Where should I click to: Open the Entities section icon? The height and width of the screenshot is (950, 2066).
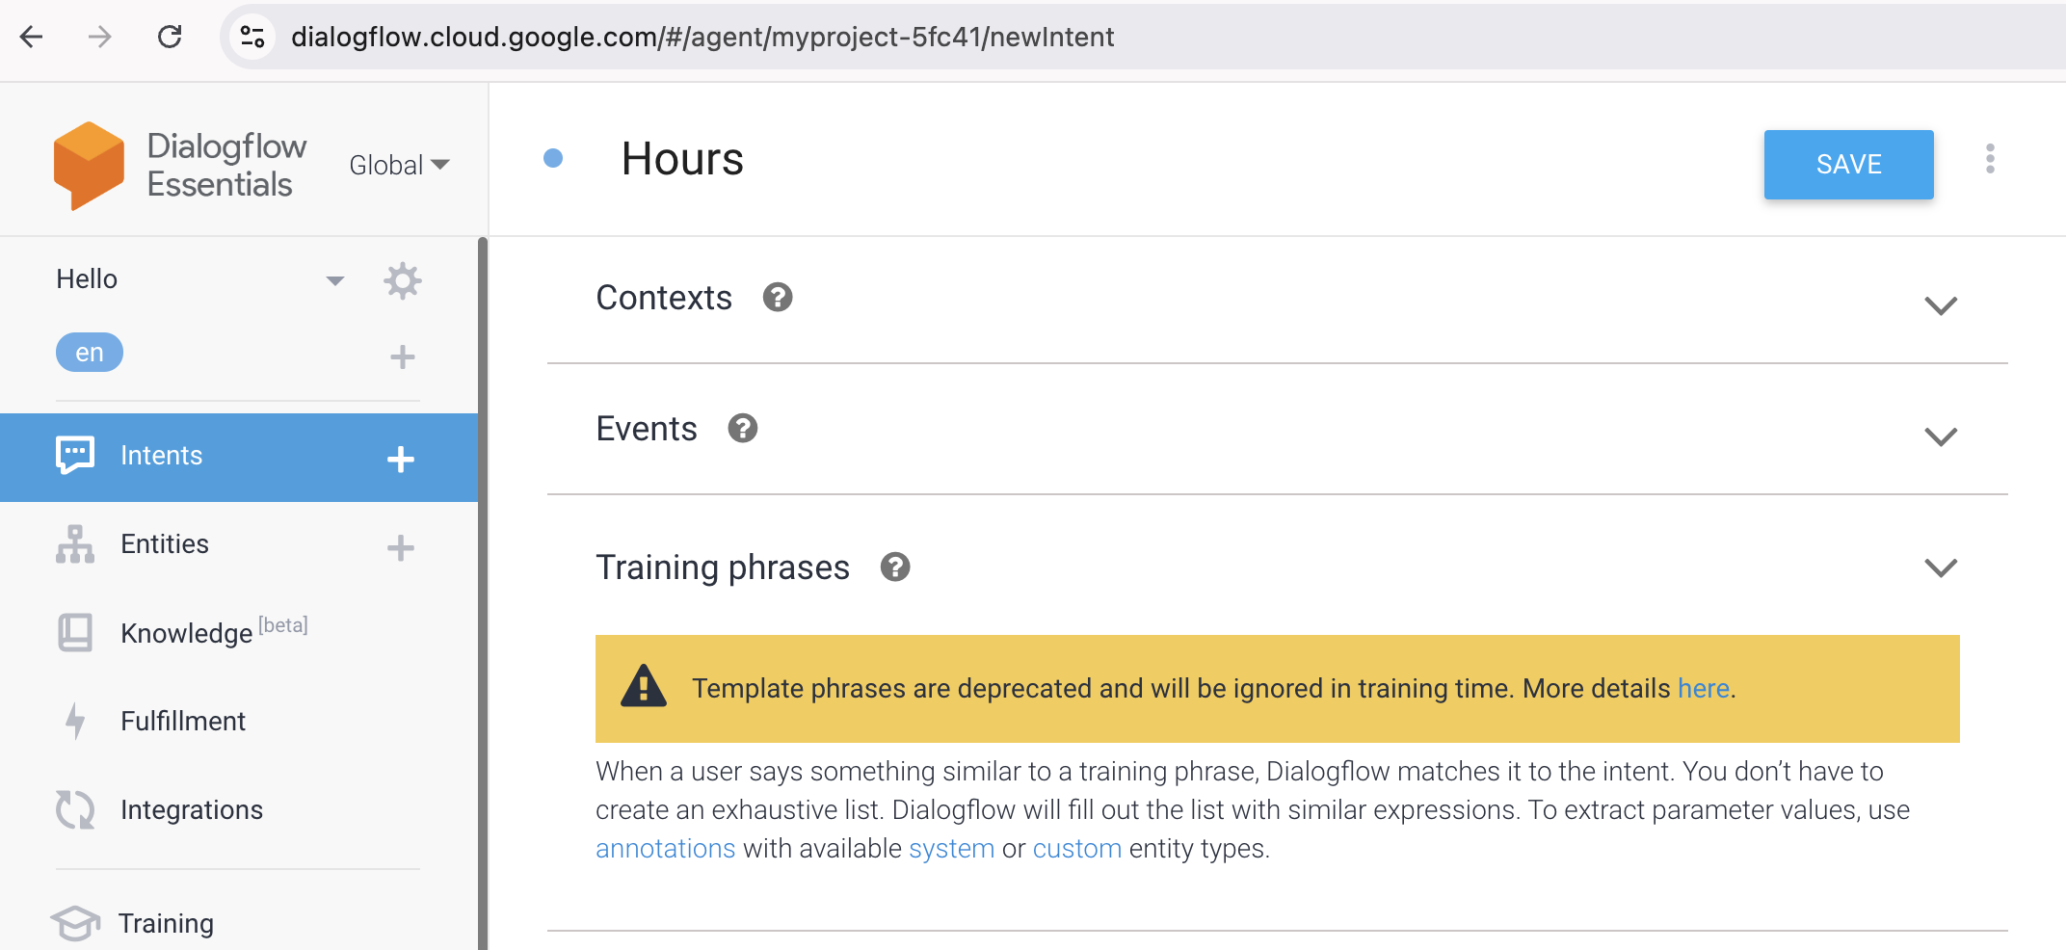point(75,544)
